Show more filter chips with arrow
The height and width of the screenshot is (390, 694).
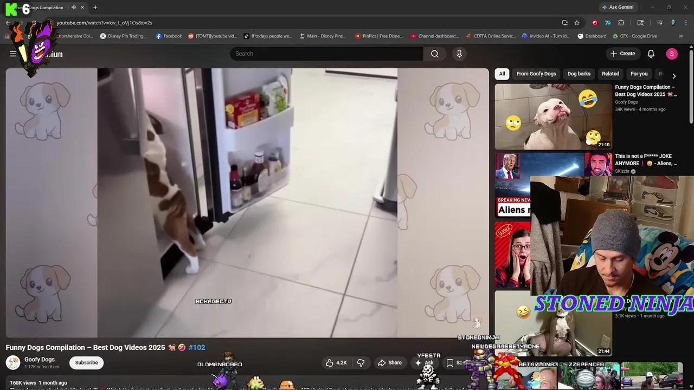[x=674, y=76]
